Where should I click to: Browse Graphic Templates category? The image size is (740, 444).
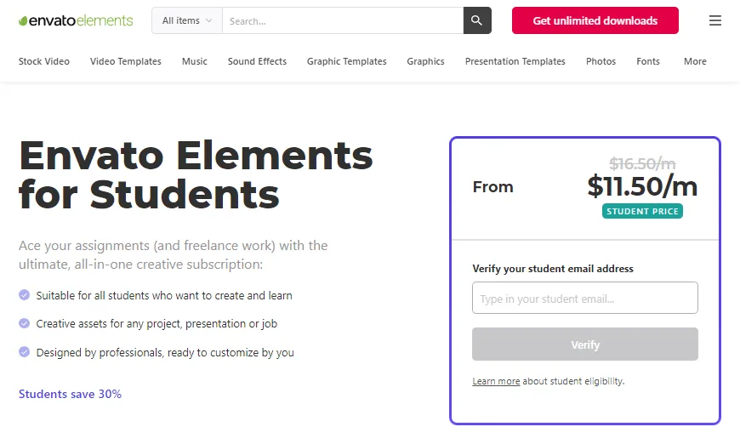click(x=346, y=61)
